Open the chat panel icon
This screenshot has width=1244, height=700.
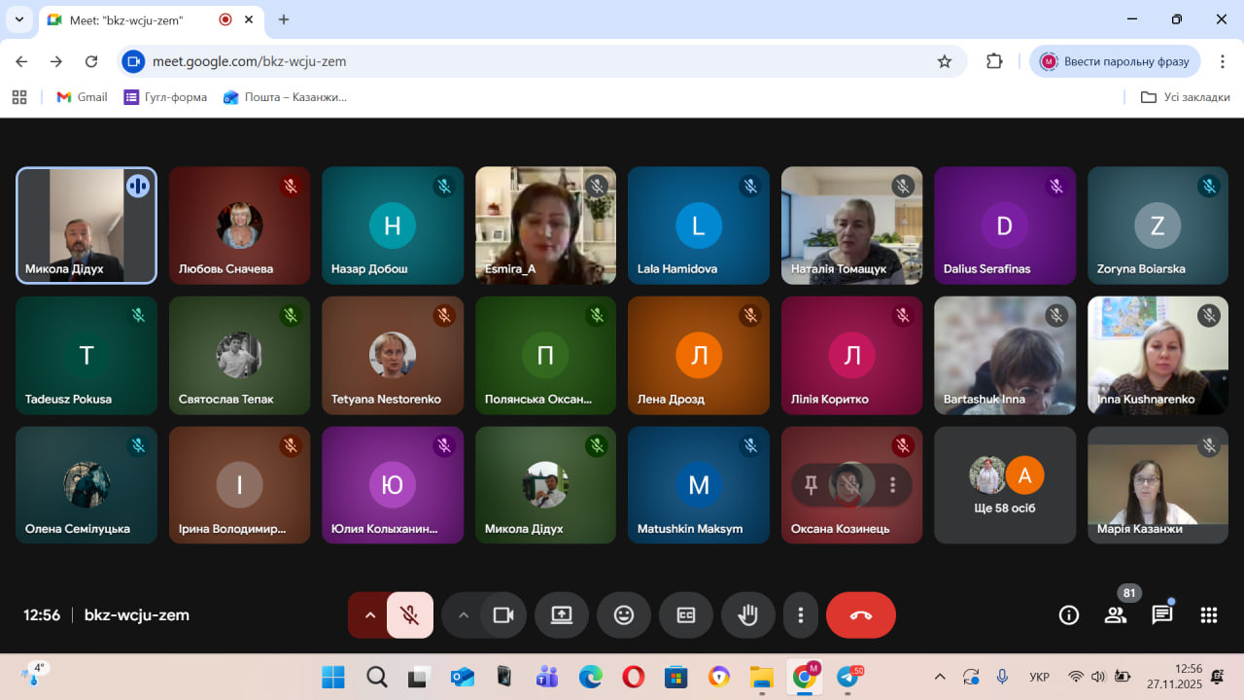pos(1161,614)
